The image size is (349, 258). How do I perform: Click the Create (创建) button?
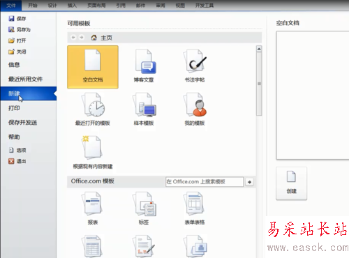click(x=291, y=183)
